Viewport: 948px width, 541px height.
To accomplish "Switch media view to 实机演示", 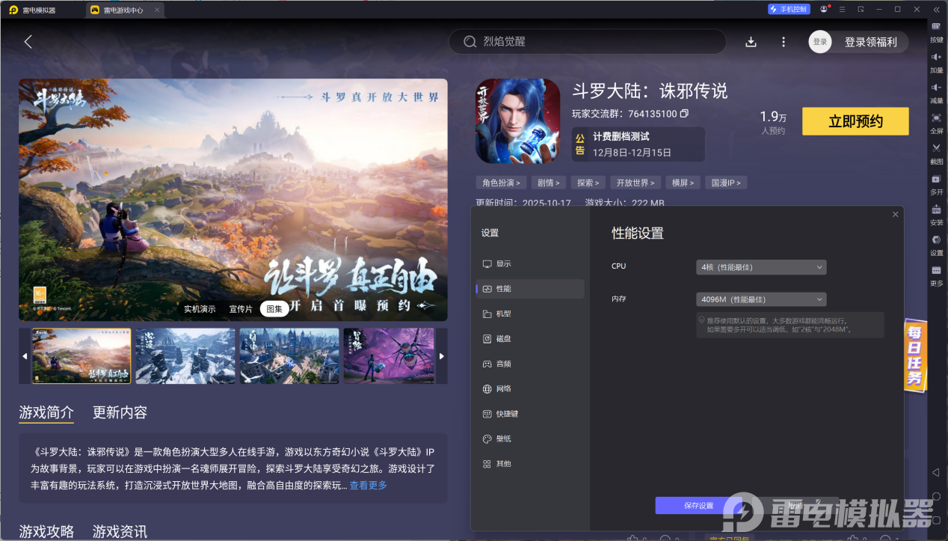I will click(x=200, y=308).
